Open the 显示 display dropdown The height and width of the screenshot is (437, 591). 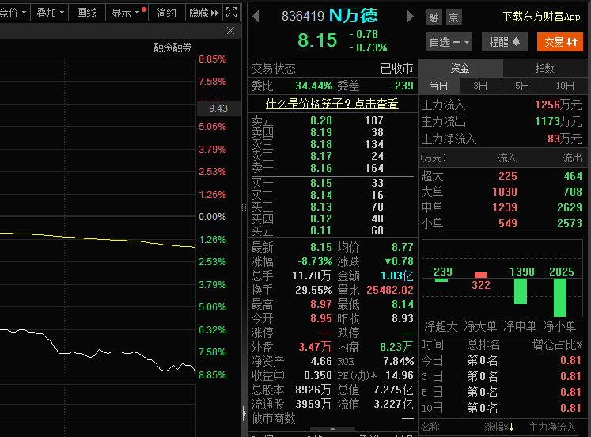coord(127,13)
